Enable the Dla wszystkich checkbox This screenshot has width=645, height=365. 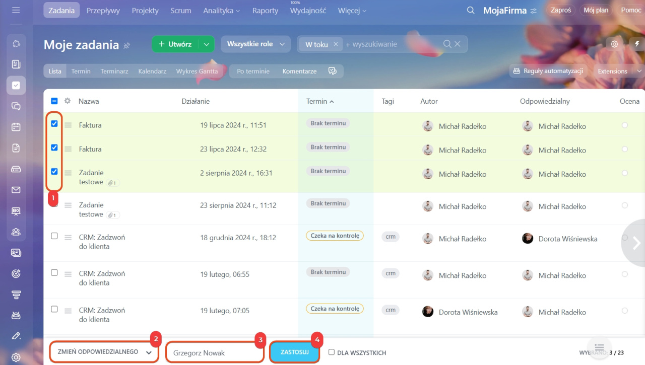coord(332,352)
